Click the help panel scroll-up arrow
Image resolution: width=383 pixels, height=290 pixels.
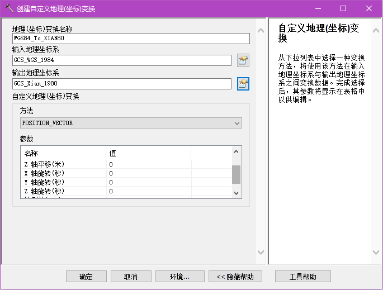pyautogui.click(x=376, y=31)
